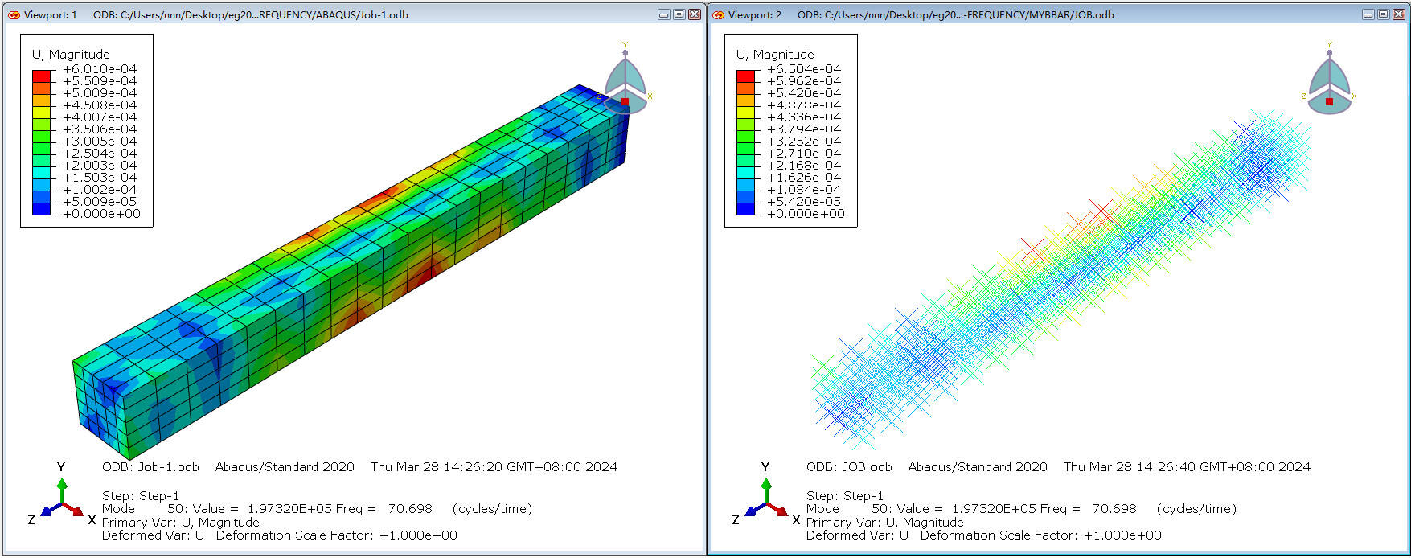Maximize Viewport 2 window

(1383, 14)
